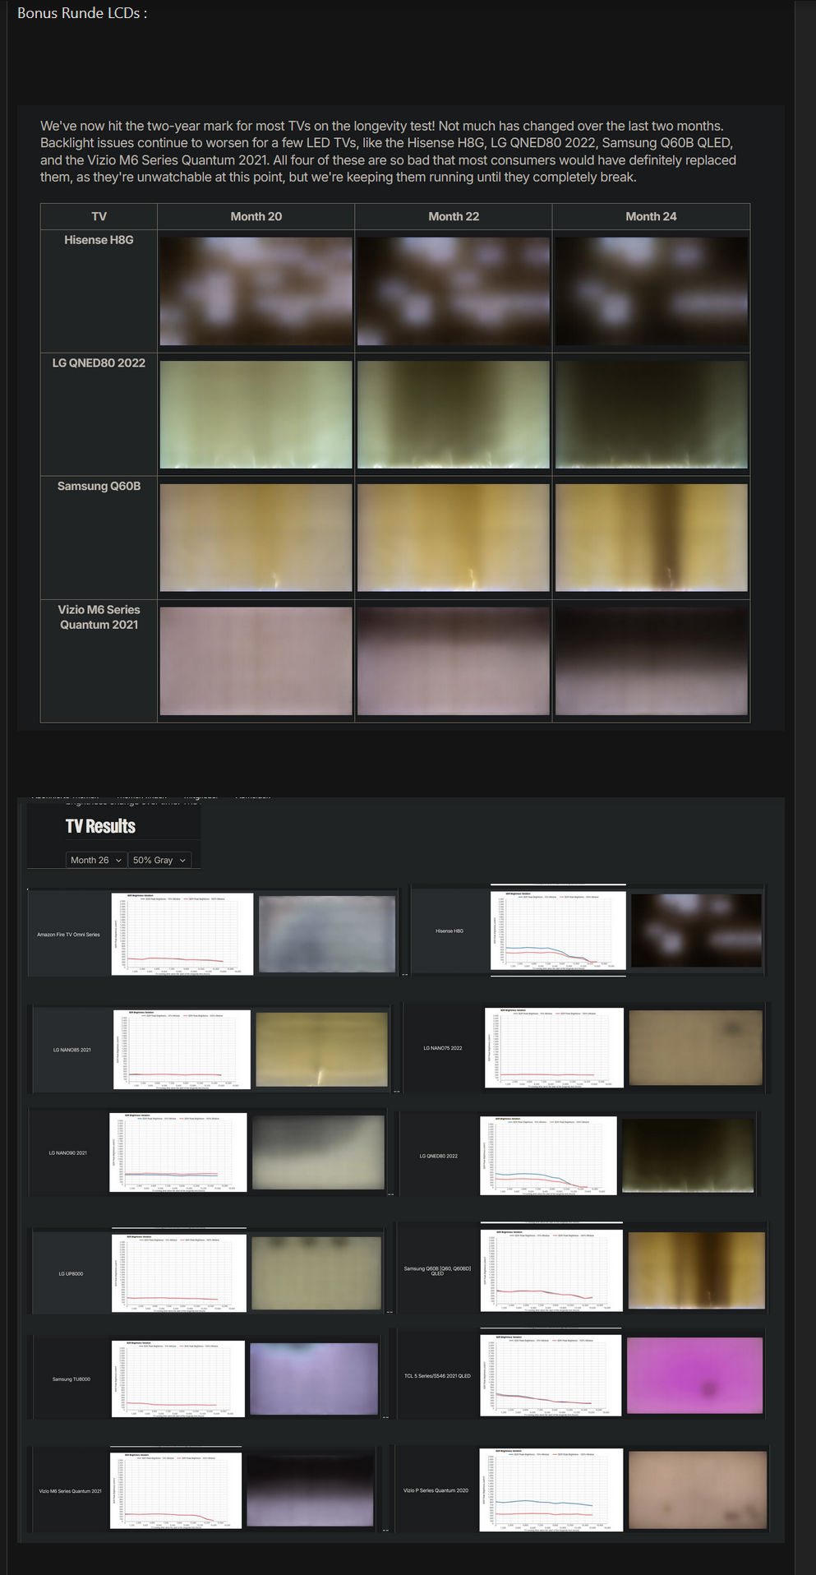Open Vizio M6 Month 24 table image
This screenshot has height=1575, width=816.
tap(652, 661)
